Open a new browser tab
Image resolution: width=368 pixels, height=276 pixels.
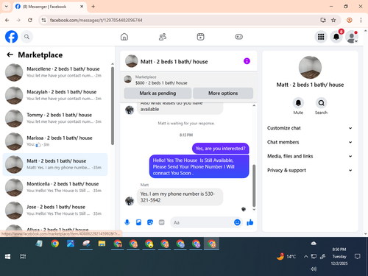point(93,7)
